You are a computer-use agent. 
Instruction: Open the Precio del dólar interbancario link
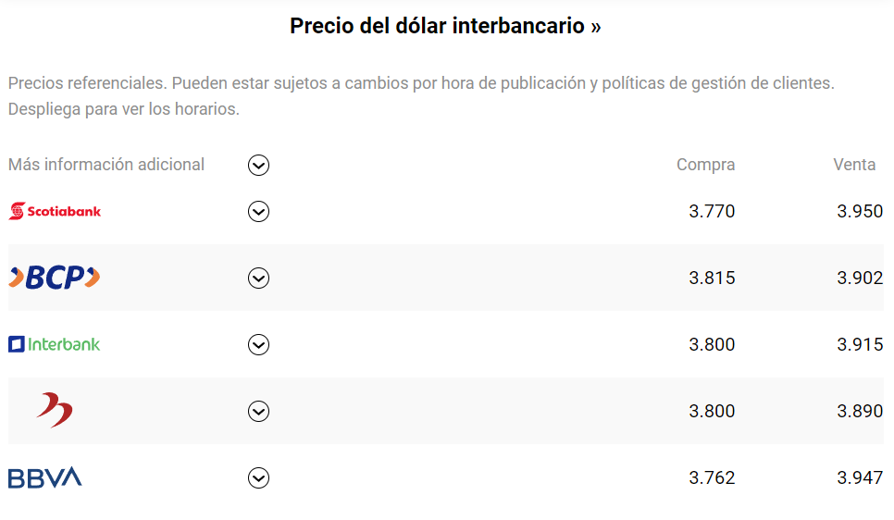(x=445, y=26)
